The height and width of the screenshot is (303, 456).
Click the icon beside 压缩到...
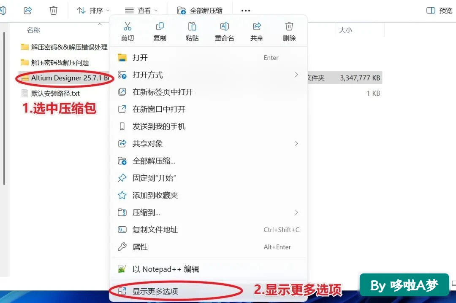122,212
